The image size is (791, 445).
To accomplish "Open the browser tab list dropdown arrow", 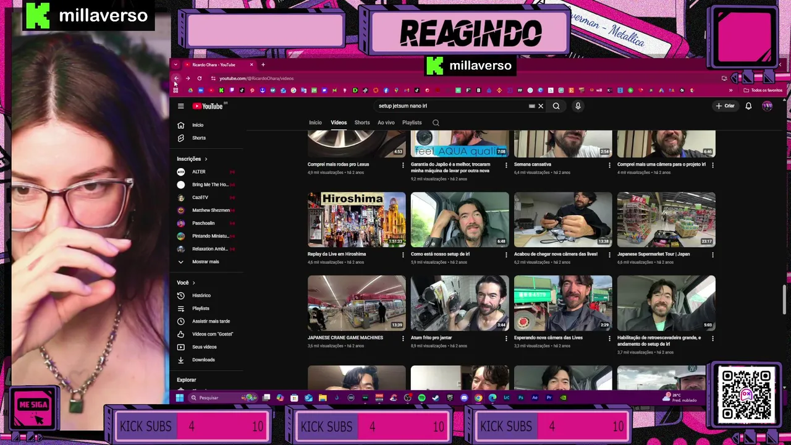I will pos(176,65).
